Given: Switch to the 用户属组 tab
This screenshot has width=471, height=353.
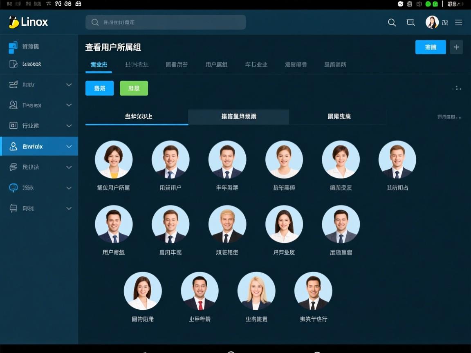Looking at the screenshot, I should (216, 64).
